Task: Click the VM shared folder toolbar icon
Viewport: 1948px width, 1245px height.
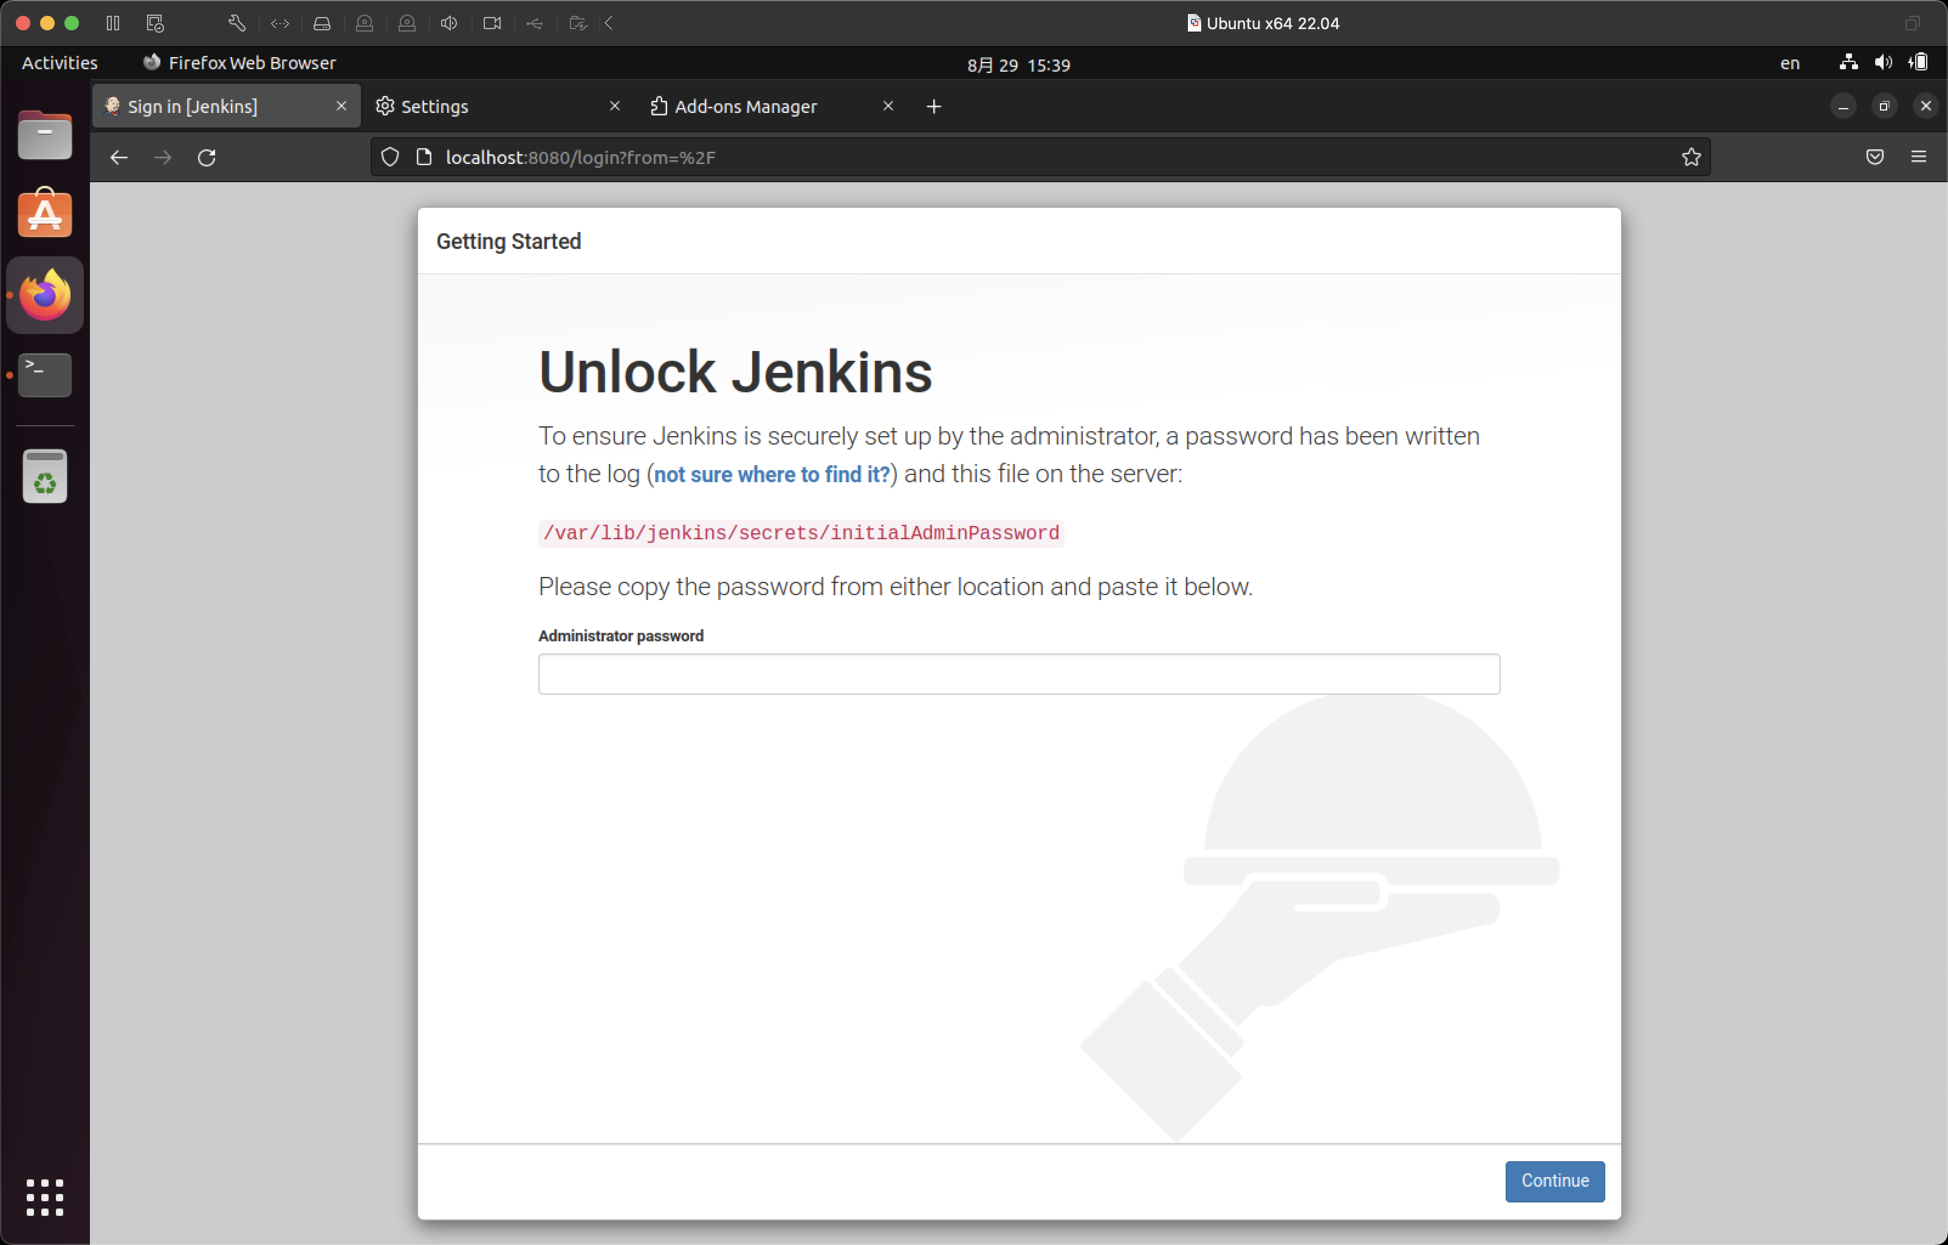Action: point(578,24)
